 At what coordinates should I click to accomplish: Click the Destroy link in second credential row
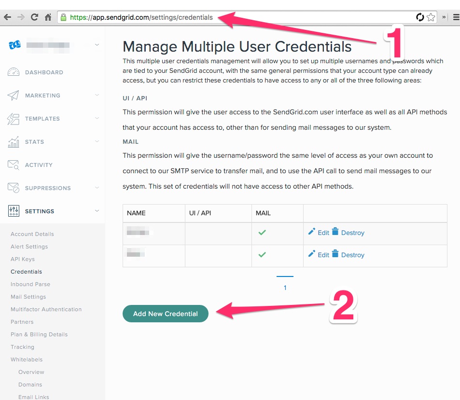pos(353,255)
